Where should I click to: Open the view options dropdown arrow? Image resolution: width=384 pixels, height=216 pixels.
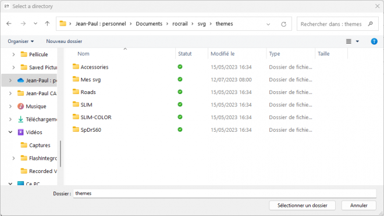click(x=357, y=41)
